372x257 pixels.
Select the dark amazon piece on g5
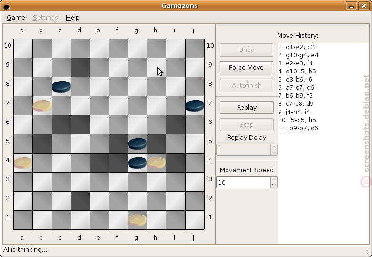[x=137, y=144]
